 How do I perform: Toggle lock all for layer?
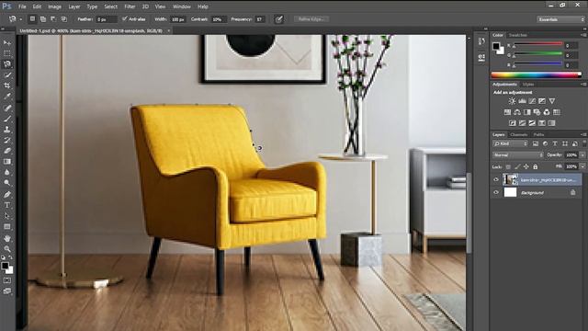tap(536, 166)
